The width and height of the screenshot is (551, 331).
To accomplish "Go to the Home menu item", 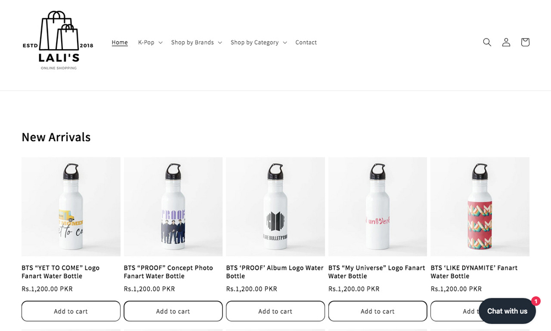I will 120,42.
